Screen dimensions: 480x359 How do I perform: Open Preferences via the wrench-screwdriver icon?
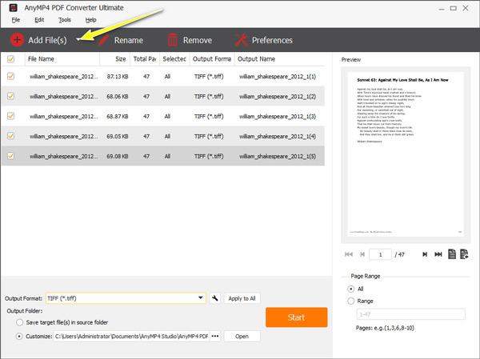point(242,40)
